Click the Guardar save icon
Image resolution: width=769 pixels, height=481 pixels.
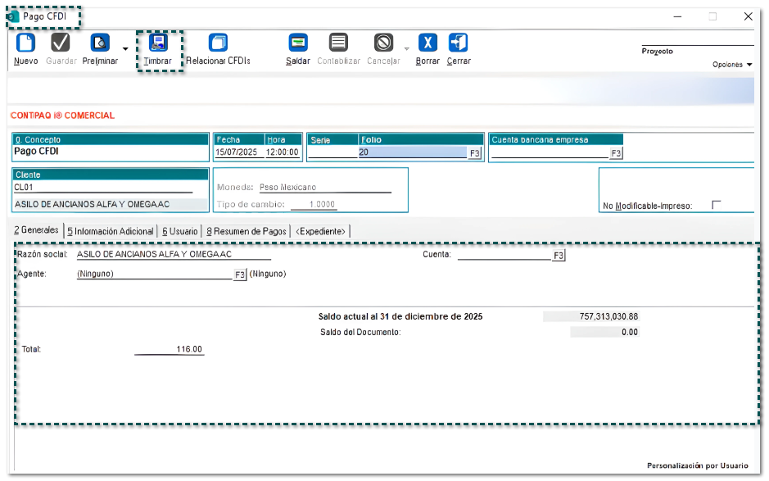click(x=61, y=43)
